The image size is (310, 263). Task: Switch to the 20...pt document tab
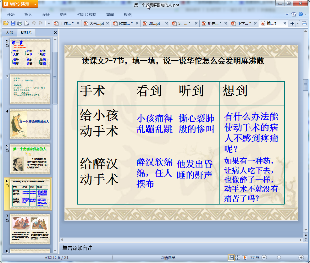154,24
